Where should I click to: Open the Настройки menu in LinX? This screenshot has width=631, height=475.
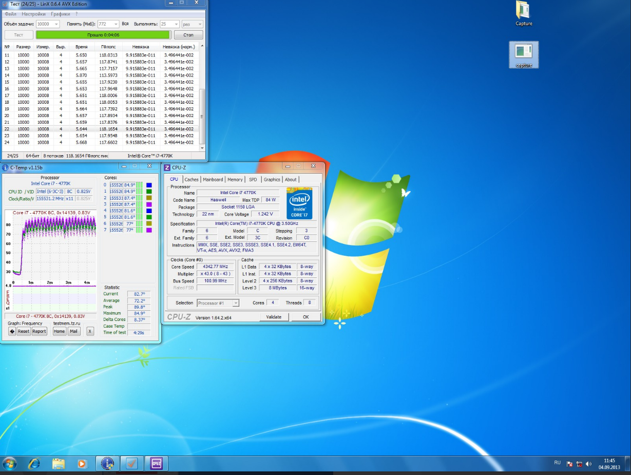coord(33,14)
